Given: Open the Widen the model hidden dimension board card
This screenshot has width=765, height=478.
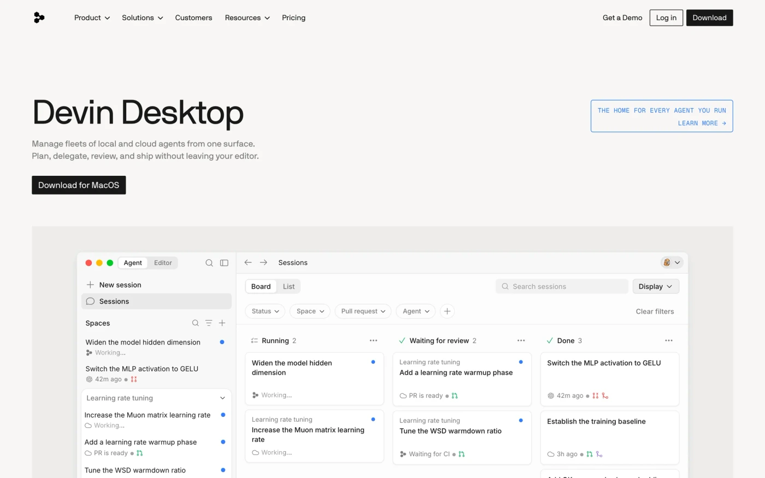Looking at the screenshot, I should 314,379.
